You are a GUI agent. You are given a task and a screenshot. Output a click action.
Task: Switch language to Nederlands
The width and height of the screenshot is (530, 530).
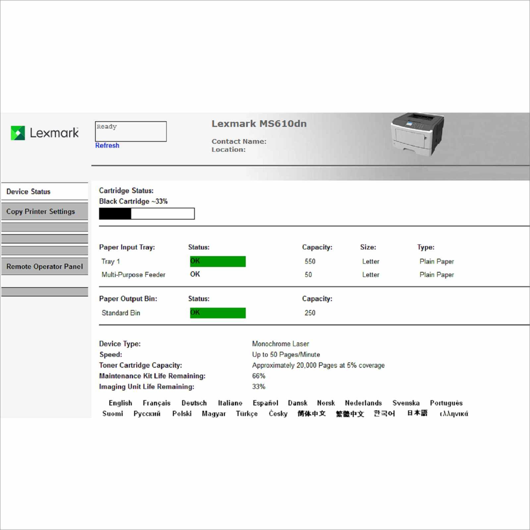tap(363, 403)
